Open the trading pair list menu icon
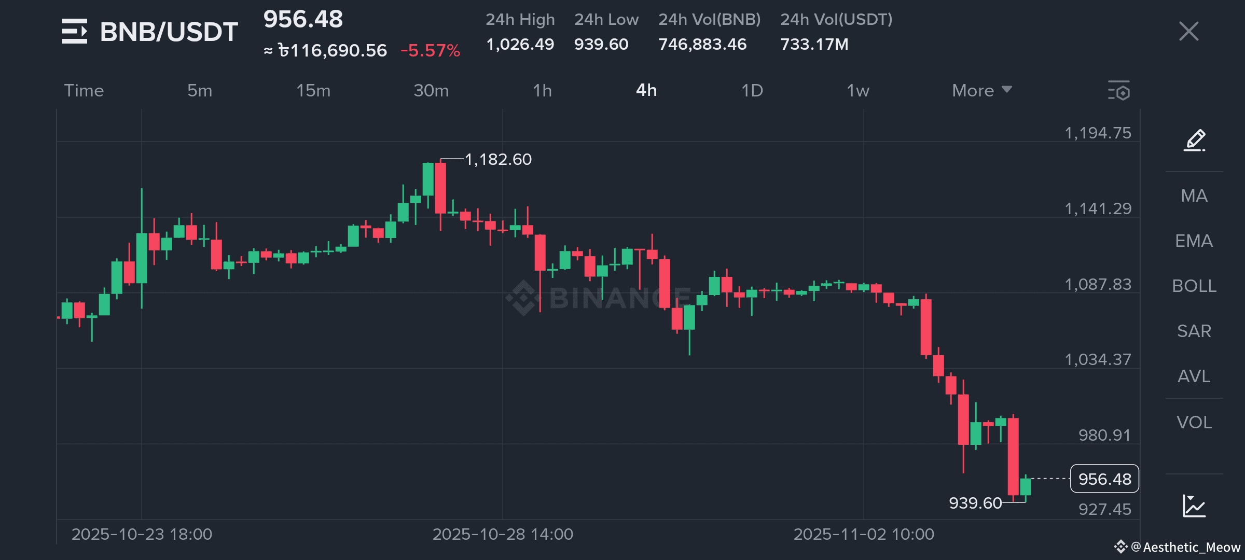 click(x=74, y=32)
